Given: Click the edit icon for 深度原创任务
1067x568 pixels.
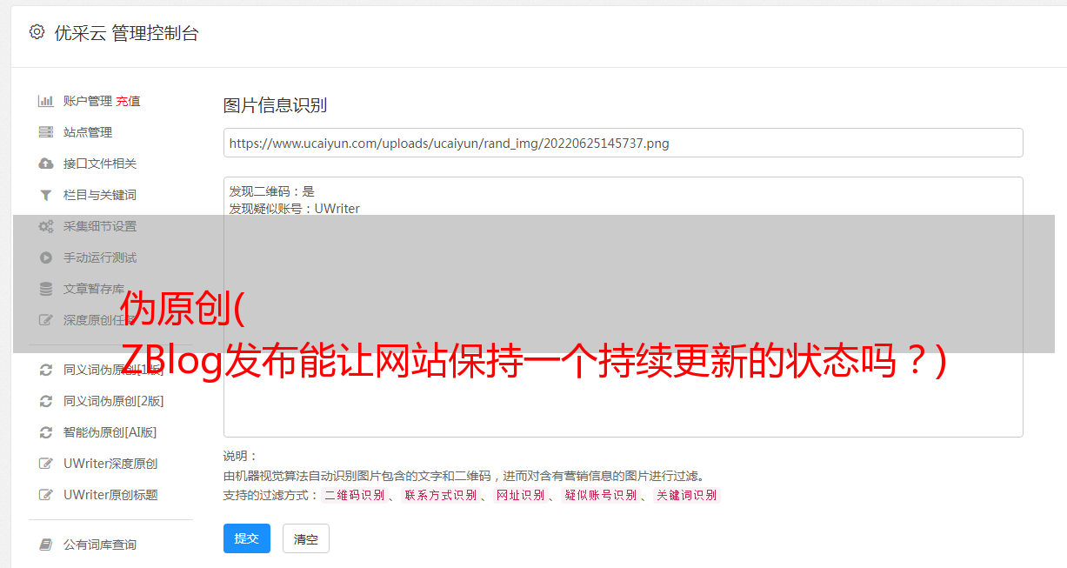Looking at the screenshot, I should click(46, 320).
